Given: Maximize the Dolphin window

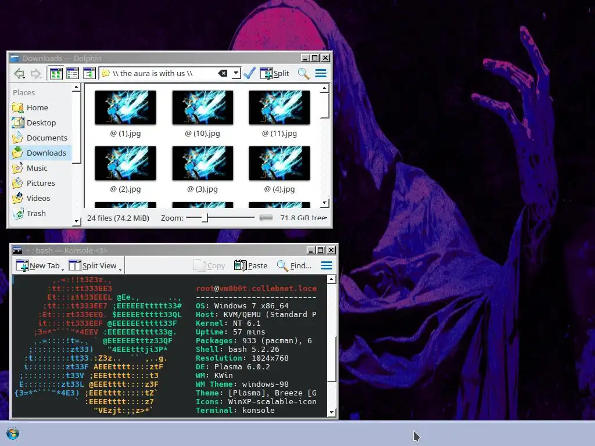Looking at the screenshot, I should tap(315, 58).
